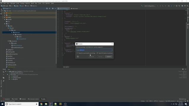The height and width of the screenshot is (106, 189).
Task: Click the package name field in Rename dialog
Action: pos(94,50)
